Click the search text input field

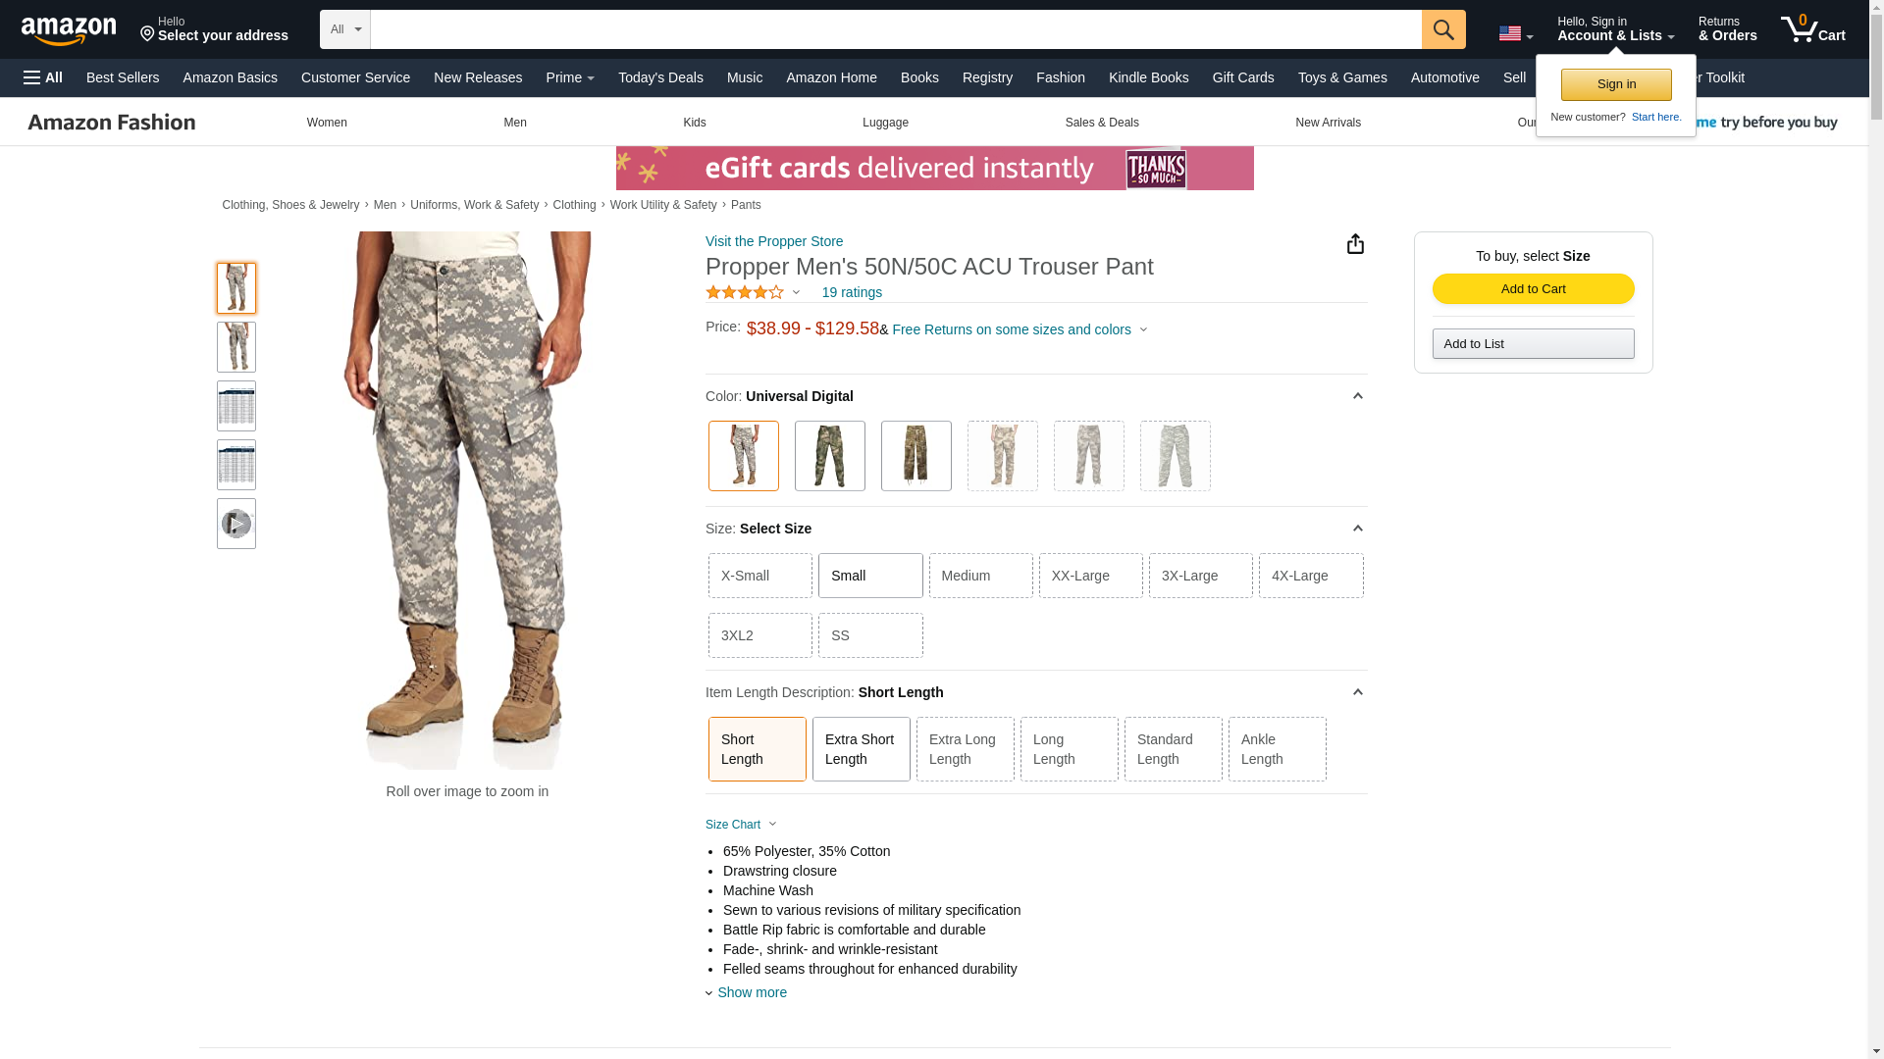[895, 29]
